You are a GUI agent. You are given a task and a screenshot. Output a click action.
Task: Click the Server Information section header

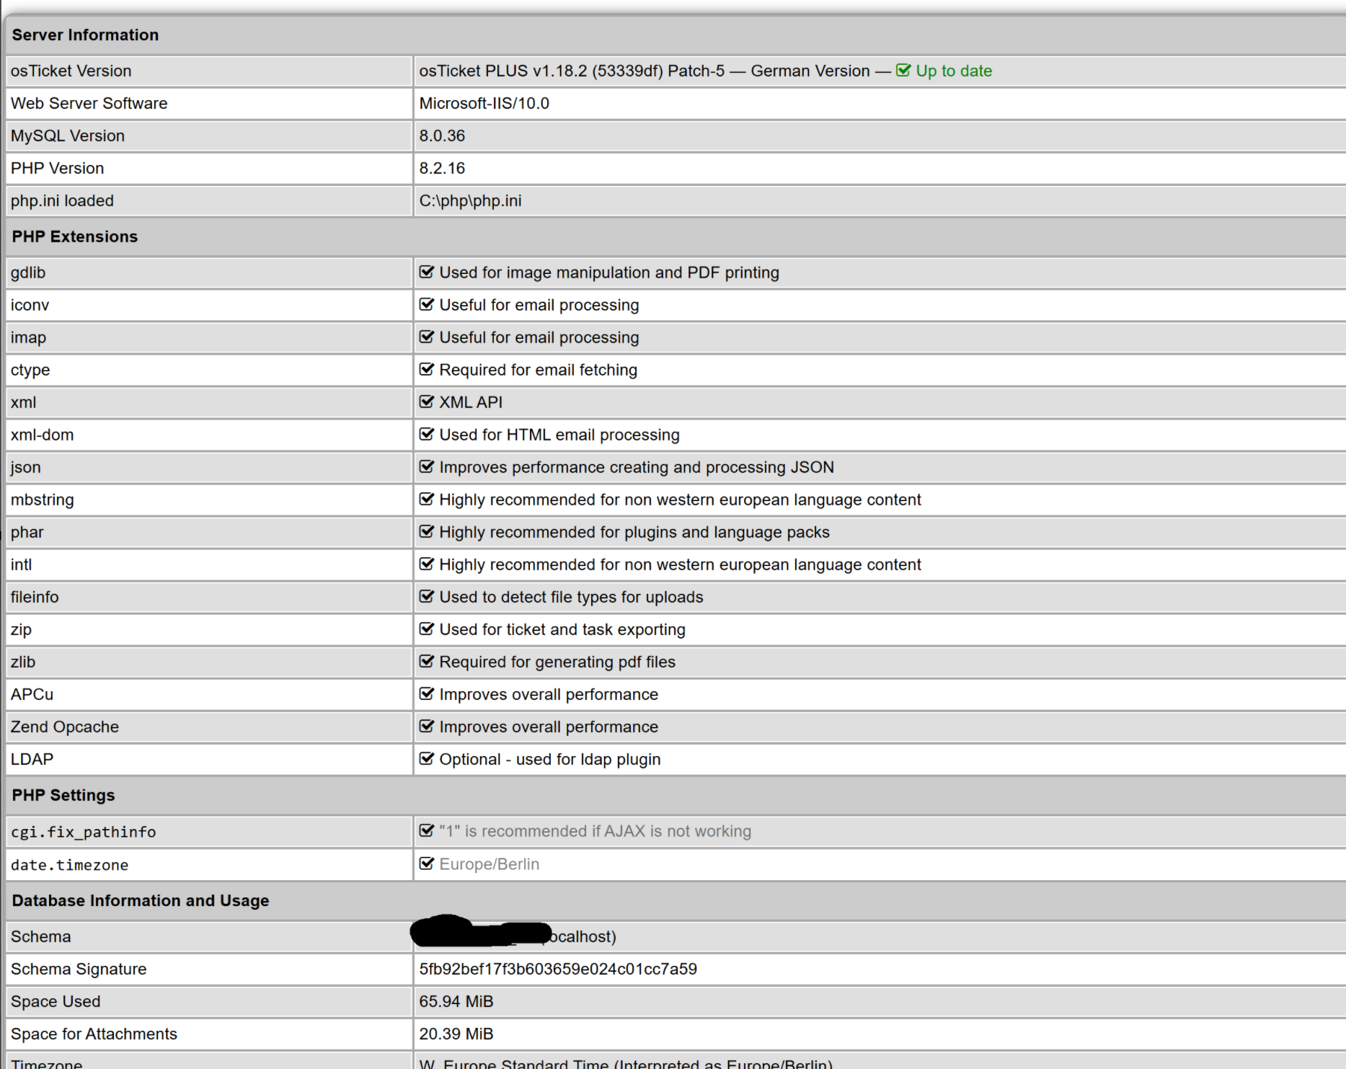[x=85, y=35]
